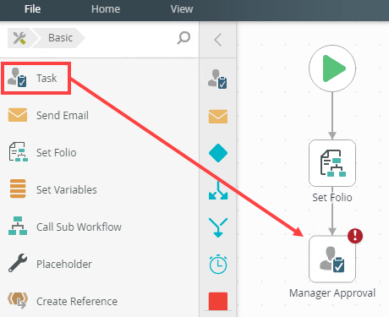
Task: Click the Create Reference label
Action: (x=77, y=302)
